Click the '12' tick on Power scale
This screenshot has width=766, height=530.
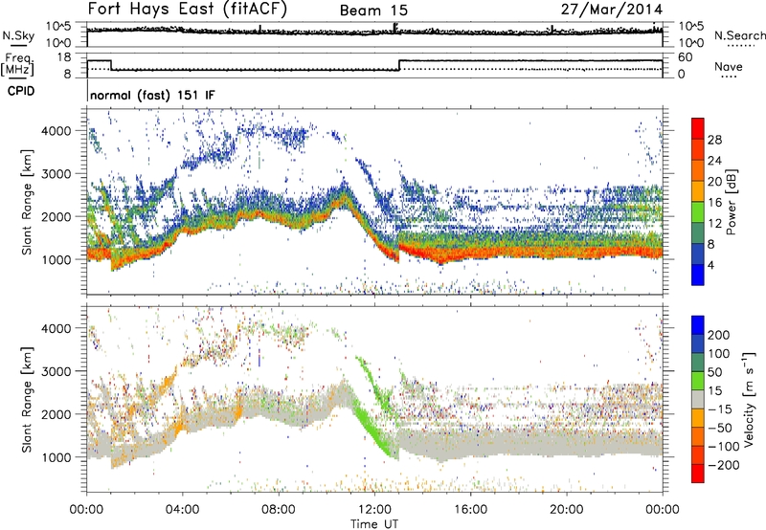[714, 224]
